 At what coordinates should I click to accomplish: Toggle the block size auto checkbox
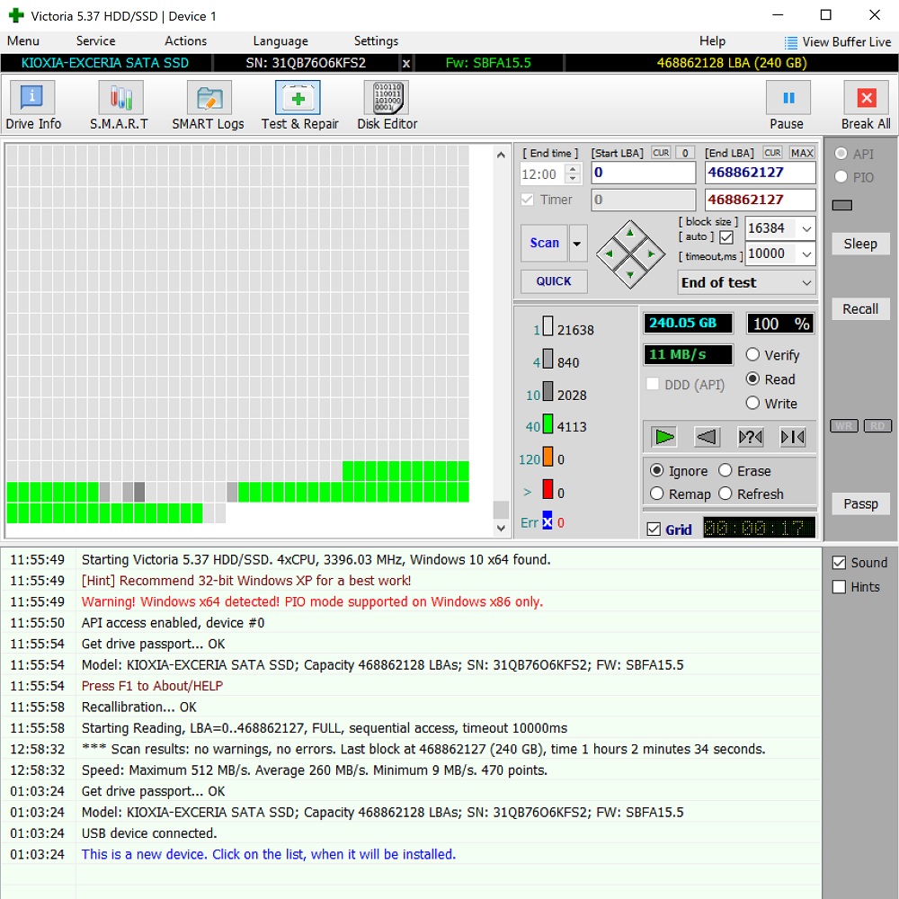[726, 237]
